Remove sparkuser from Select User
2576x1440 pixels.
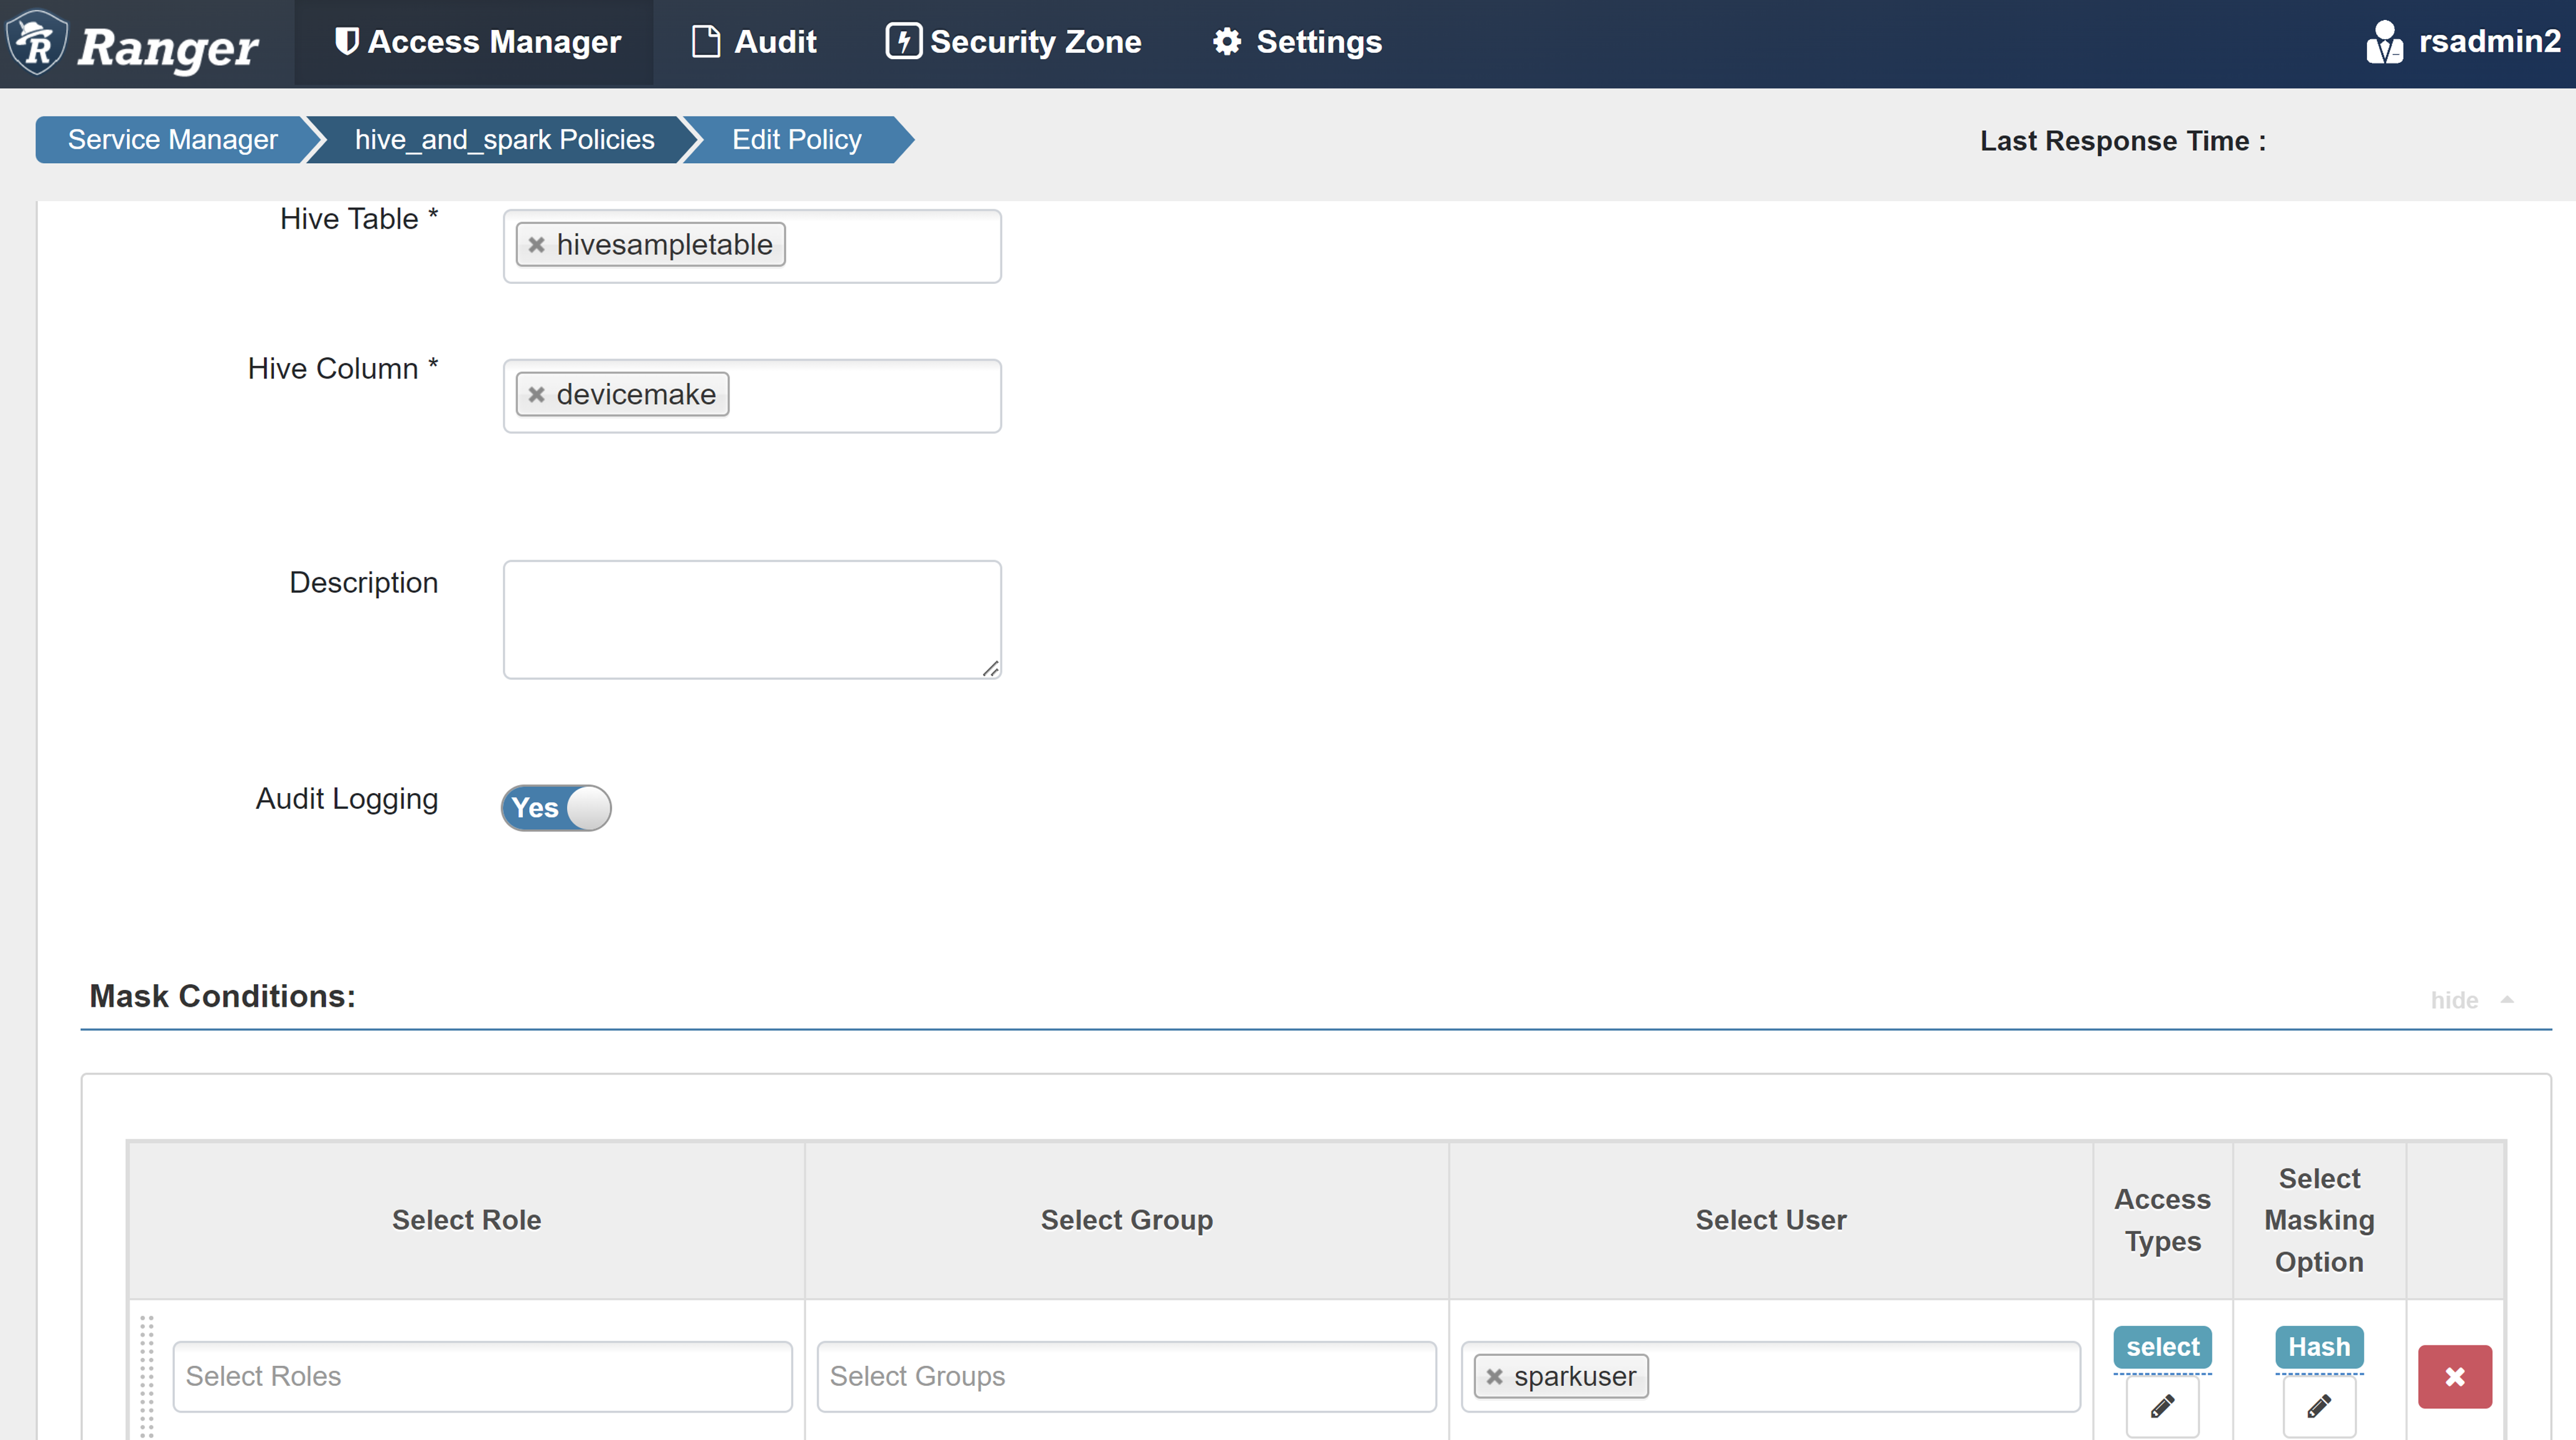click(x=1494, y=1377)
